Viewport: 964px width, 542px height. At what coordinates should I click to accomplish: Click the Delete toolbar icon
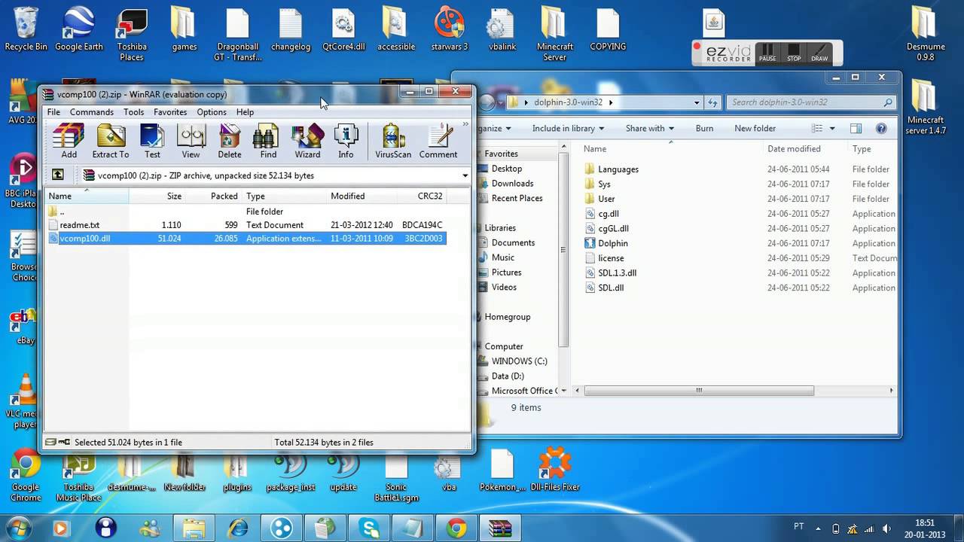pyautogui.click(x=230, y=142)
